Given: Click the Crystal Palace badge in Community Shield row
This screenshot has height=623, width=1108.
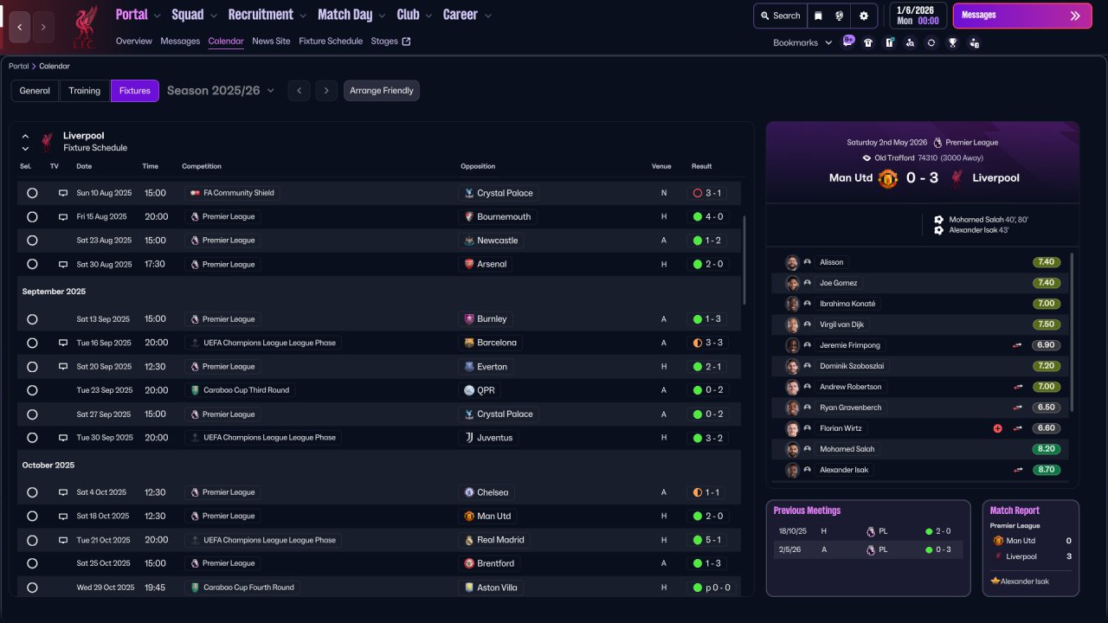Looking at the screenshot, I should pos(468,193).
